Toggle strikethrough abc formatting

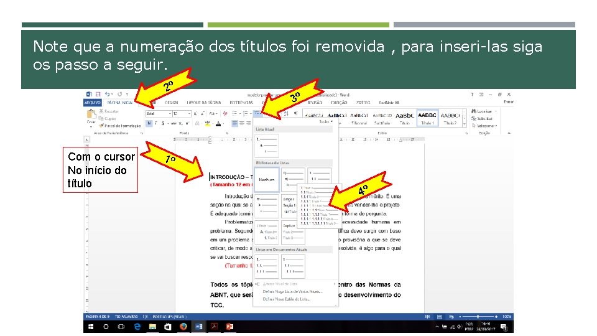(x=174, y=123)
